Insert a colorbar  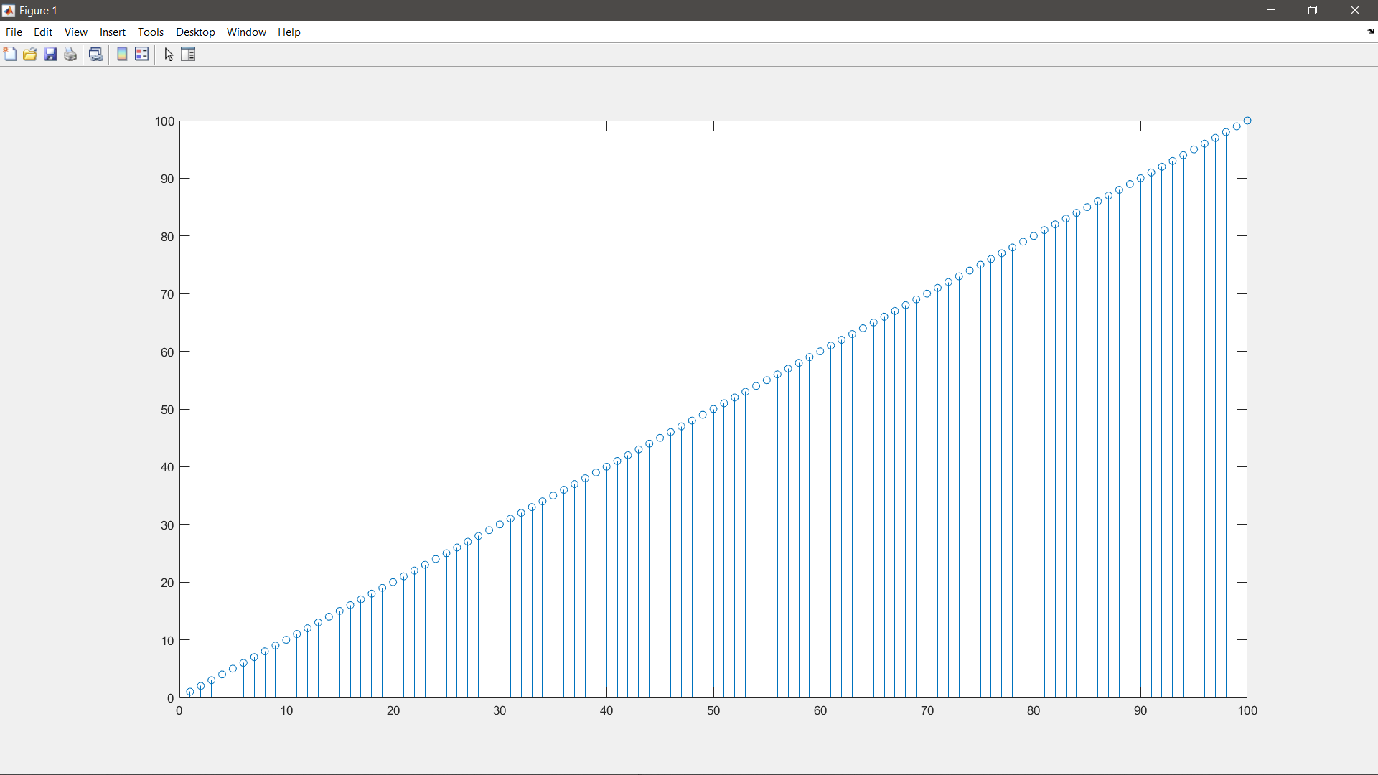pyautogui.click(x=121, y=54)
